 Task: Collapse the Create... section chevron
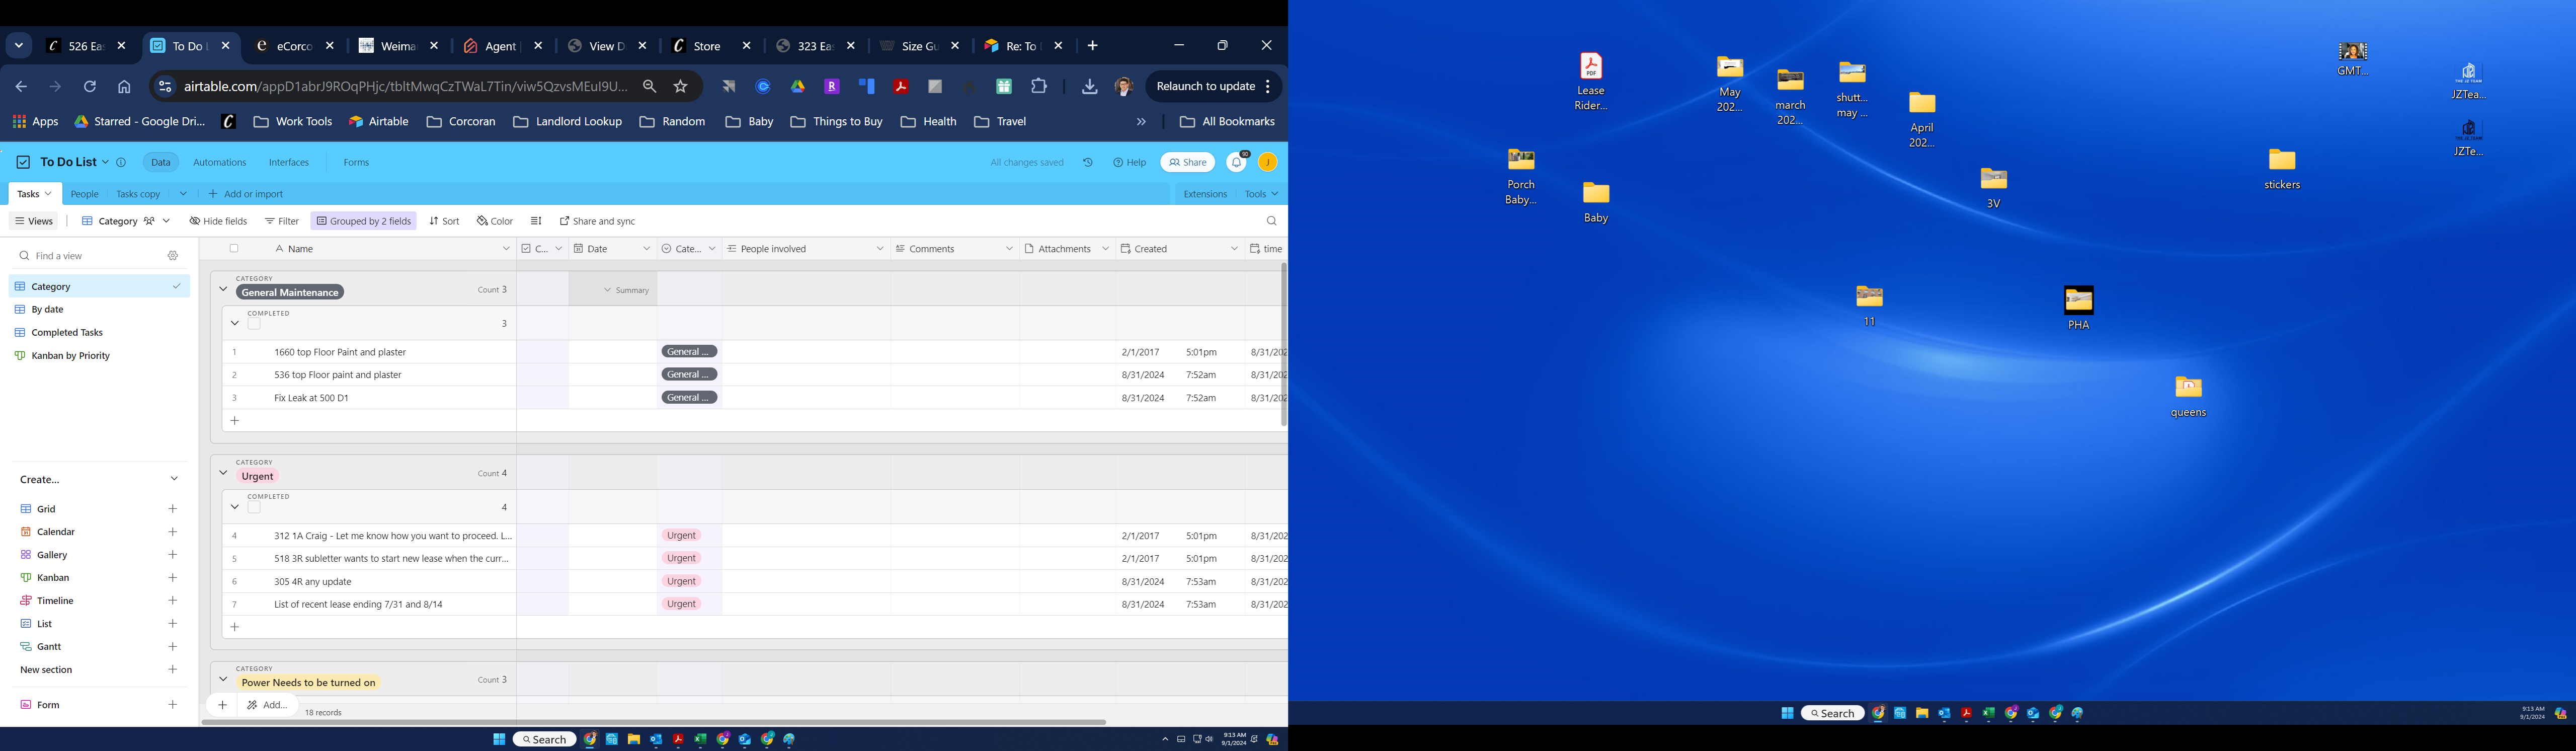174,479
